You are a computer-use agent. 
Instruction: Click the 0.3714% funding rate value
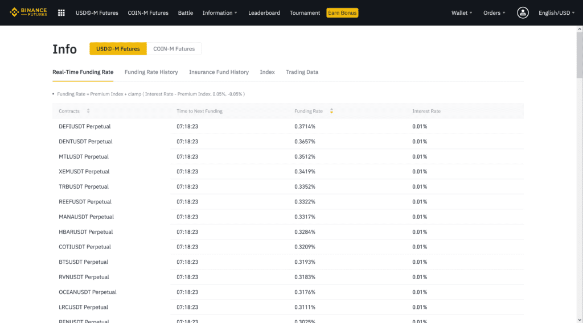coord(305,126)
